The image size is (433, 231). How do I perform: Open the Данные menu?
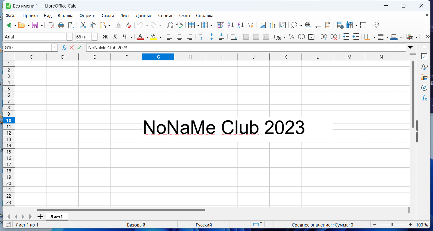[x=144, y=16]
